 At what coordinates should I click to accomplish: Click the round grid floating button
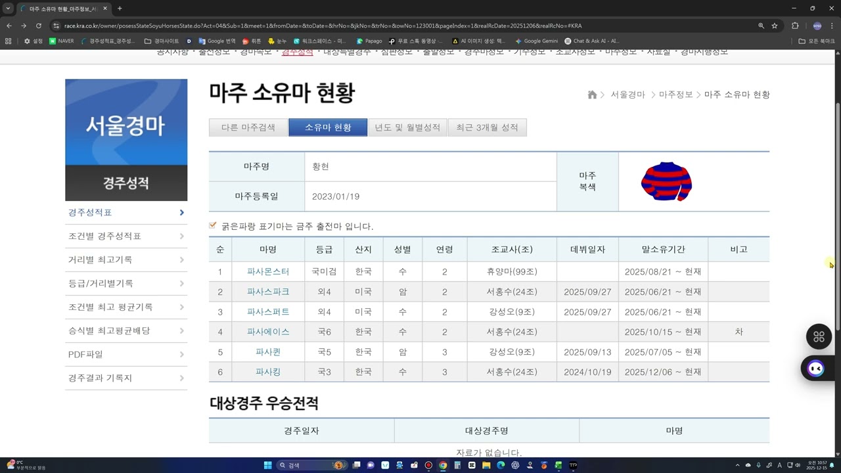tap(819, 337)
